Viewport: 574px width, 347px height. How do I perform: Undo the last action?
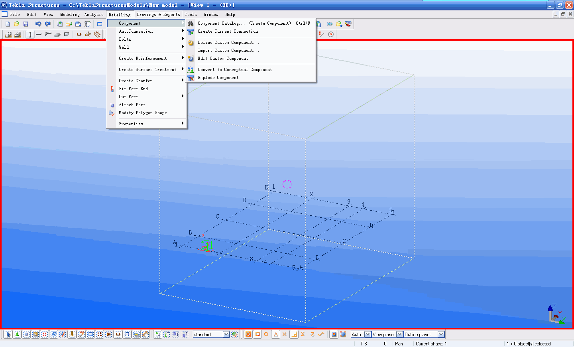tap(38, 24)
